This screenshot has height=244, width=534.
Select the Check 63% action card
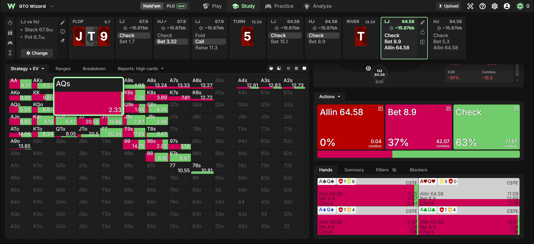[x=486, y=127]
